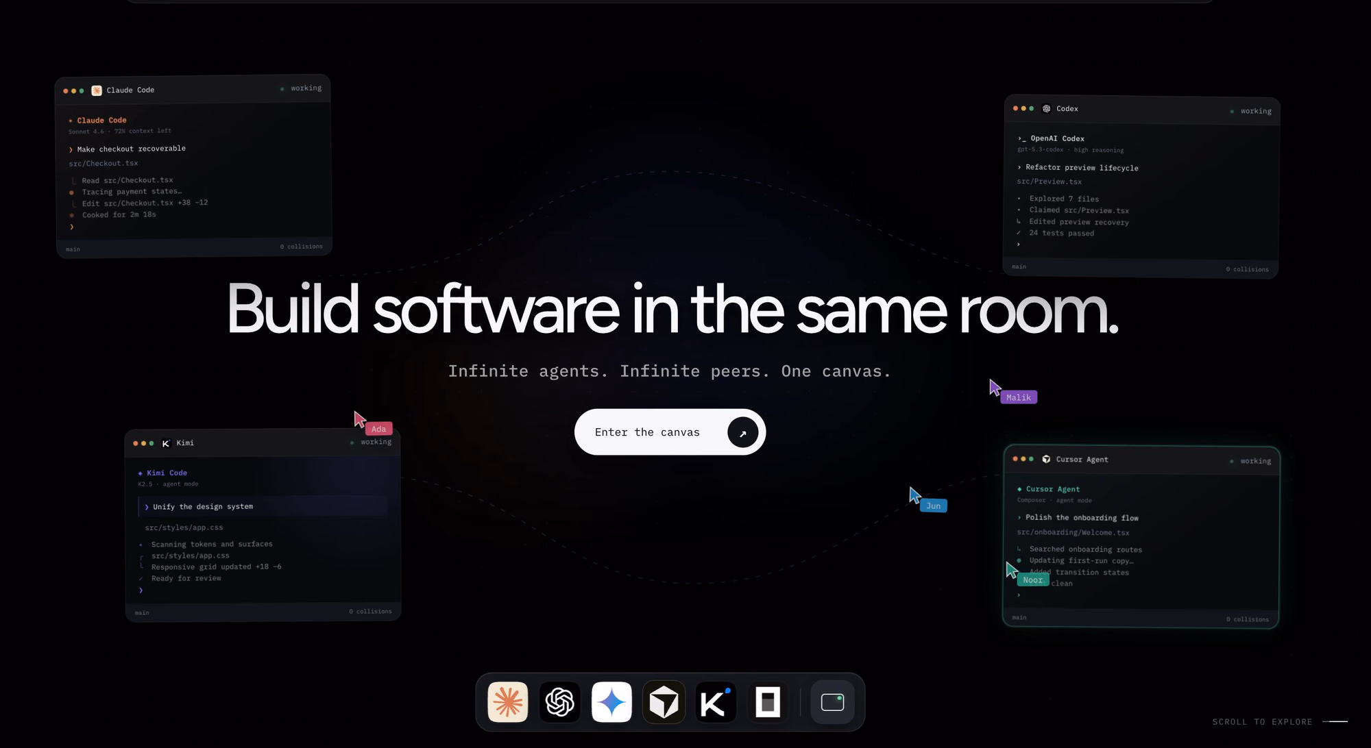
Task: Click '0 collisions' on the Kimi card
Action: tap(370, 612)
